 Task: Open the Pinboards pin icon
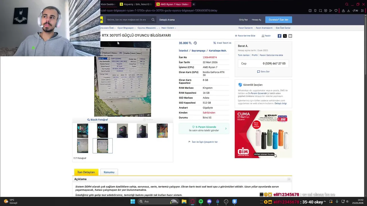point(315,11)
